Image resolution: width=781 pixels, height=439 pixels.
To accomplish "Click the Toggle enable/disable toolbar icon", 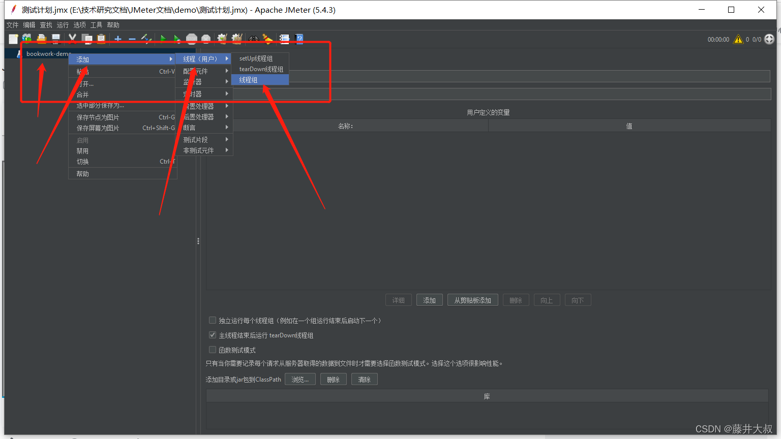I will tap(146, 39).
